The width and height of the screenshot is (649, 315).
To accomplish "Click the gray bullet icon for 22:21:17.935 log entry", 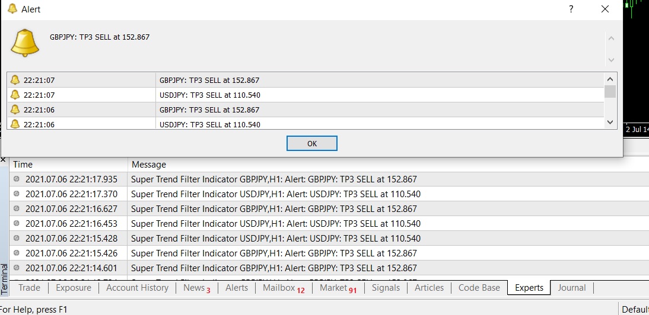I will pyautogui.click(x=17, y=179).
